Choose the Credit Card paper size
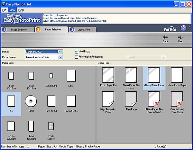The height and width of the screenshot is (150, 193). [x=51, y=76]
